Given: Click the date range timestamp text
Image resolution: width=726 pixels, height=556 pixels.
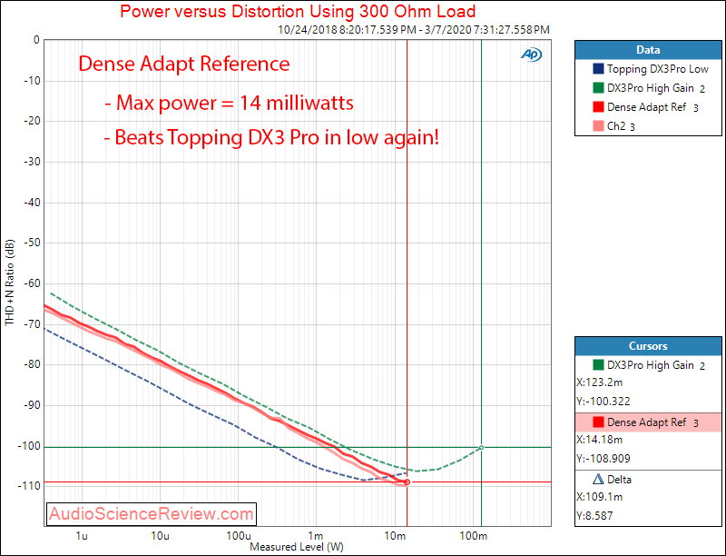Looking at the screenshot, I should 414,30.
